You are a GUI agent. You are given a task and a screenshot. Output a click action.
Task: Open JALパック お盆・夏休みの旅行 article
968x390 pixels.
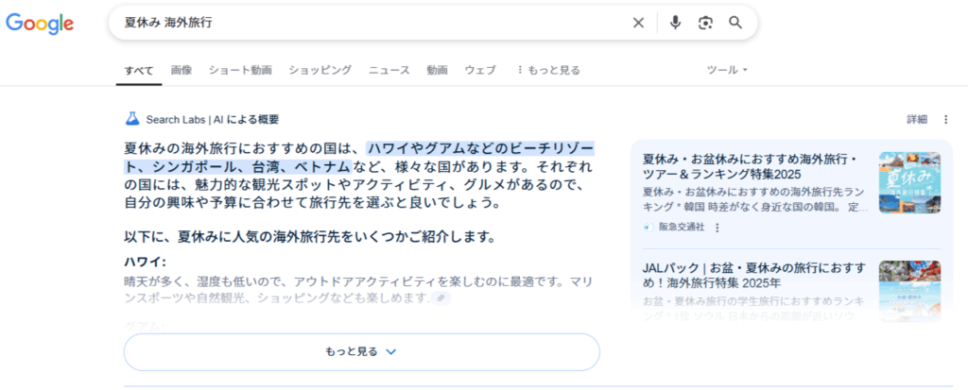[753, 276]
